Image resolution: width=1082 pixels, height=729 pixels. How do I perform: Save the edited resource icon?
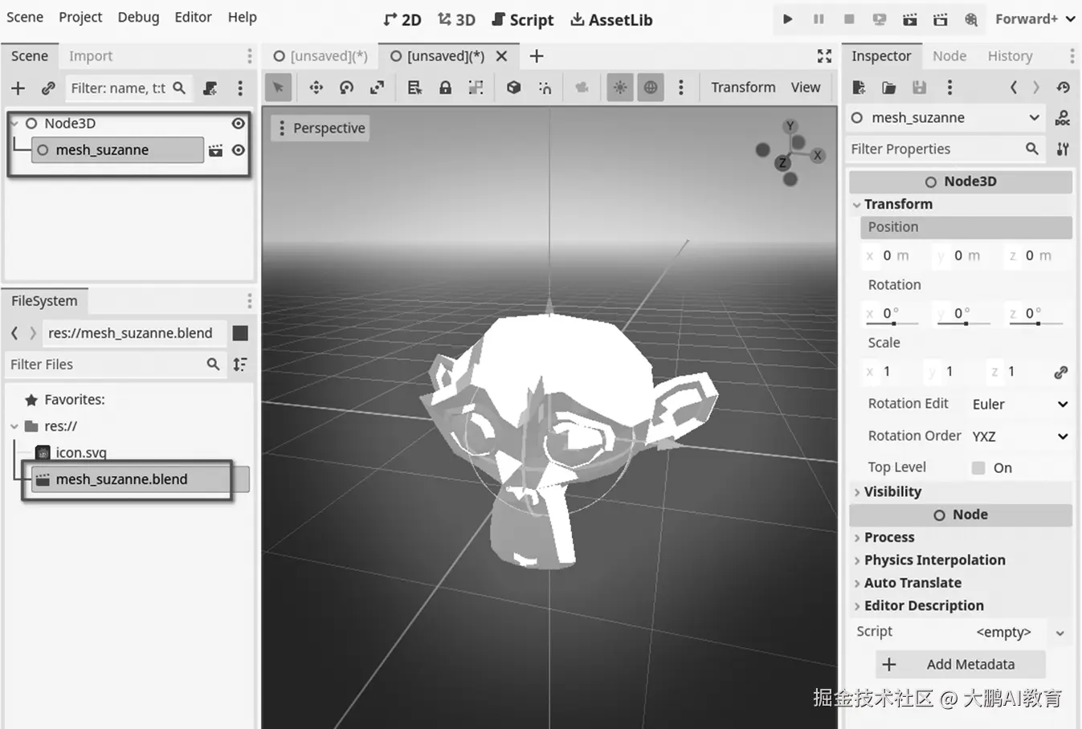pyautogui.click(x=920, y=87)
